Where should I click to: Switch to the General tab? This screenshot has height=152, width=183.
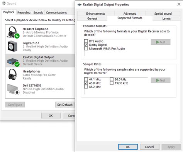tap(92, 19)
